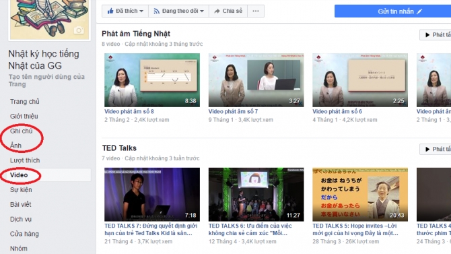Click the thumbs-up icon on Đã thích
Image resolution: width=451 pixels, height=254 pixels.
tap(110, 11)
